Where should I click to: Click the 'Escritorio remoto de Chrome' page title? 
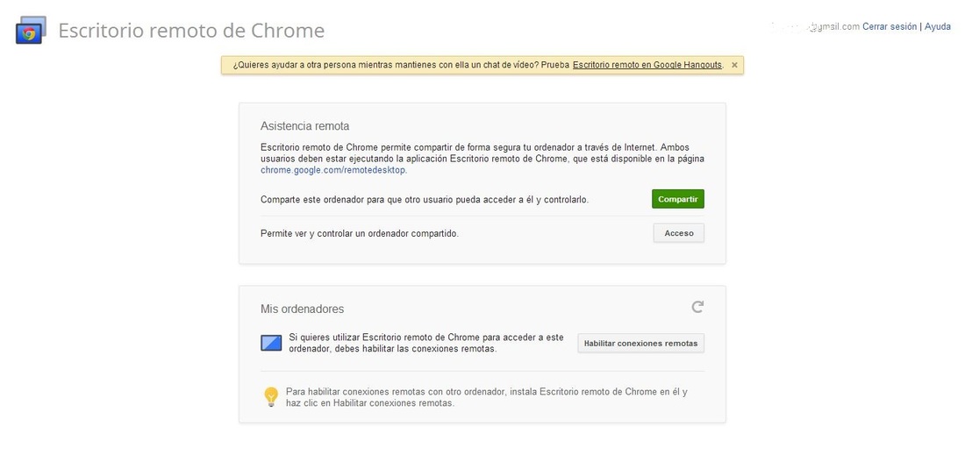click(x=191, y=31)
